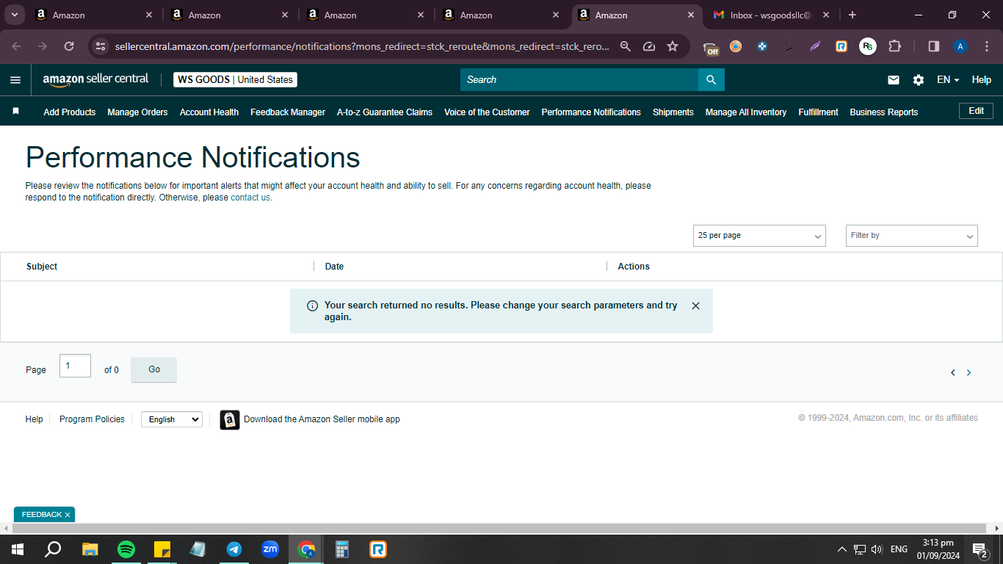Open Chrome three-dot menu
The width and height of the screenshot is (1003, 564).
(986, 46)
